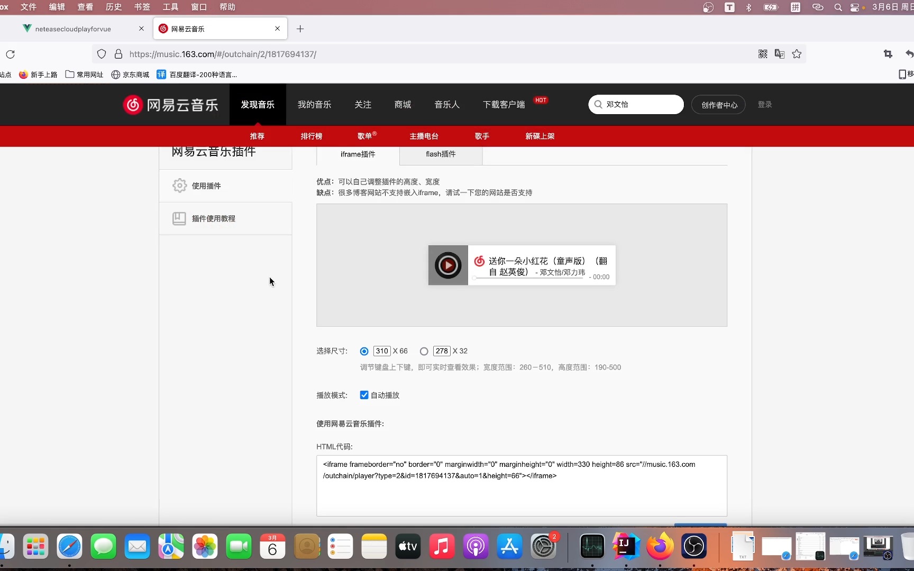Open the QR code icon in address bar

763,54
